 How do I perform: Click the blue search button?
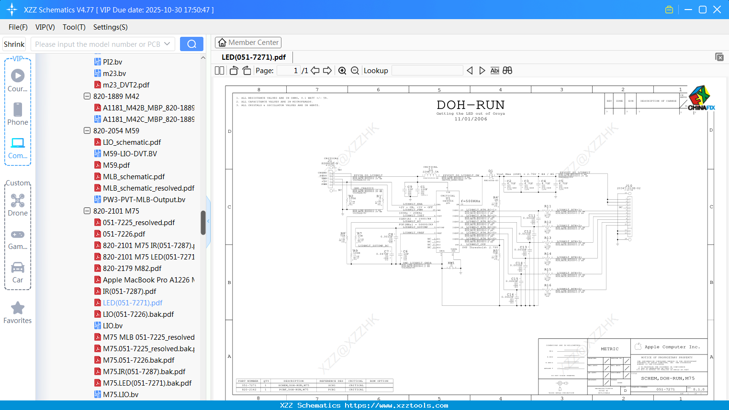click(191, 44)
